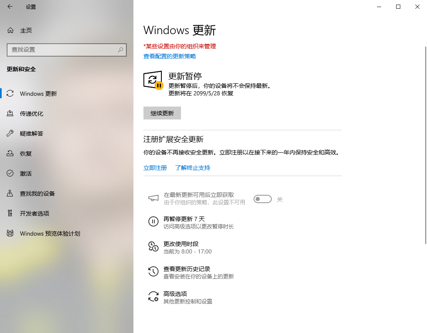
Task: Click the 传递优化 icon in sidebar
Action: (10, 114)
